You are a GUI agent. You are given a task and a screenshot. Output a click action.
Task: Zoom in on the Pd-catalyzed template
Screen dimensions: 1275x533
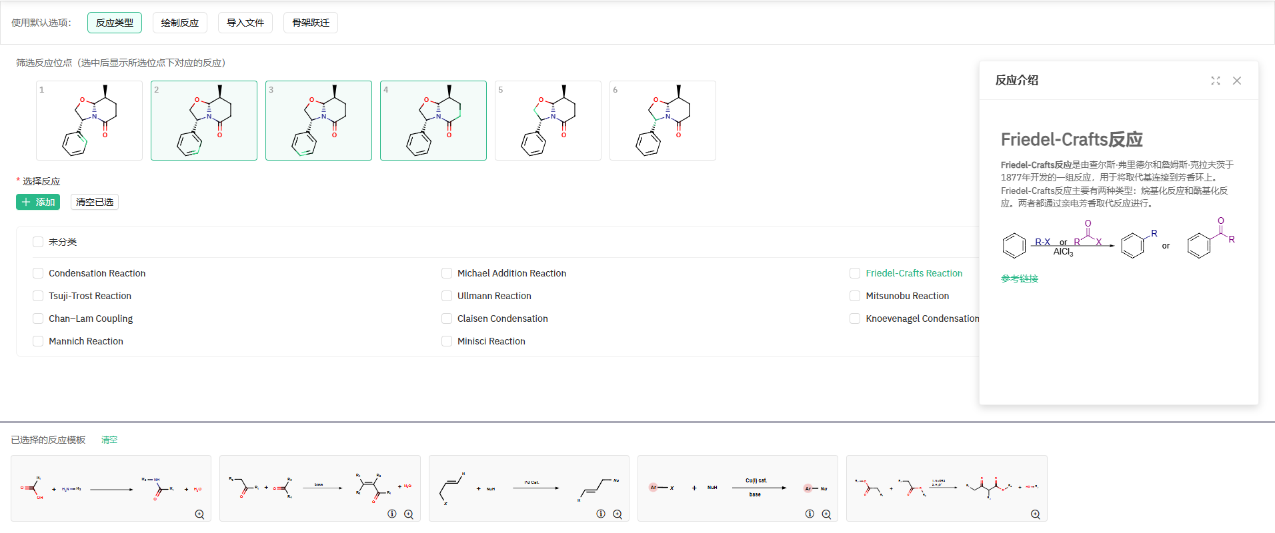pos(617,514)
